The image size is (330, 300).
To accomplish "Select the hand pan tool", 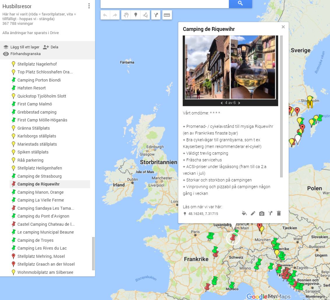I will 126,15.
